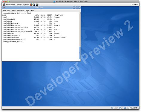The height and width of the screenshot is (112, 141).
Task: Open the Places menu
Action: (x=19, y=4)
